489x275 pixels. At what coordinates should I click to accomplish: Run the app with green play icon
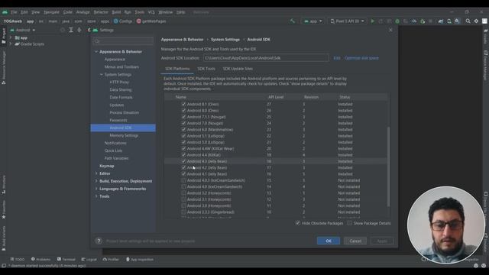coord(372,21)
